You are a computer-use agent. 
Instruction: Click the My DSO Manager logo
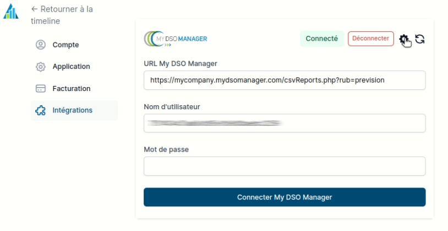click(x=176, y=39)
